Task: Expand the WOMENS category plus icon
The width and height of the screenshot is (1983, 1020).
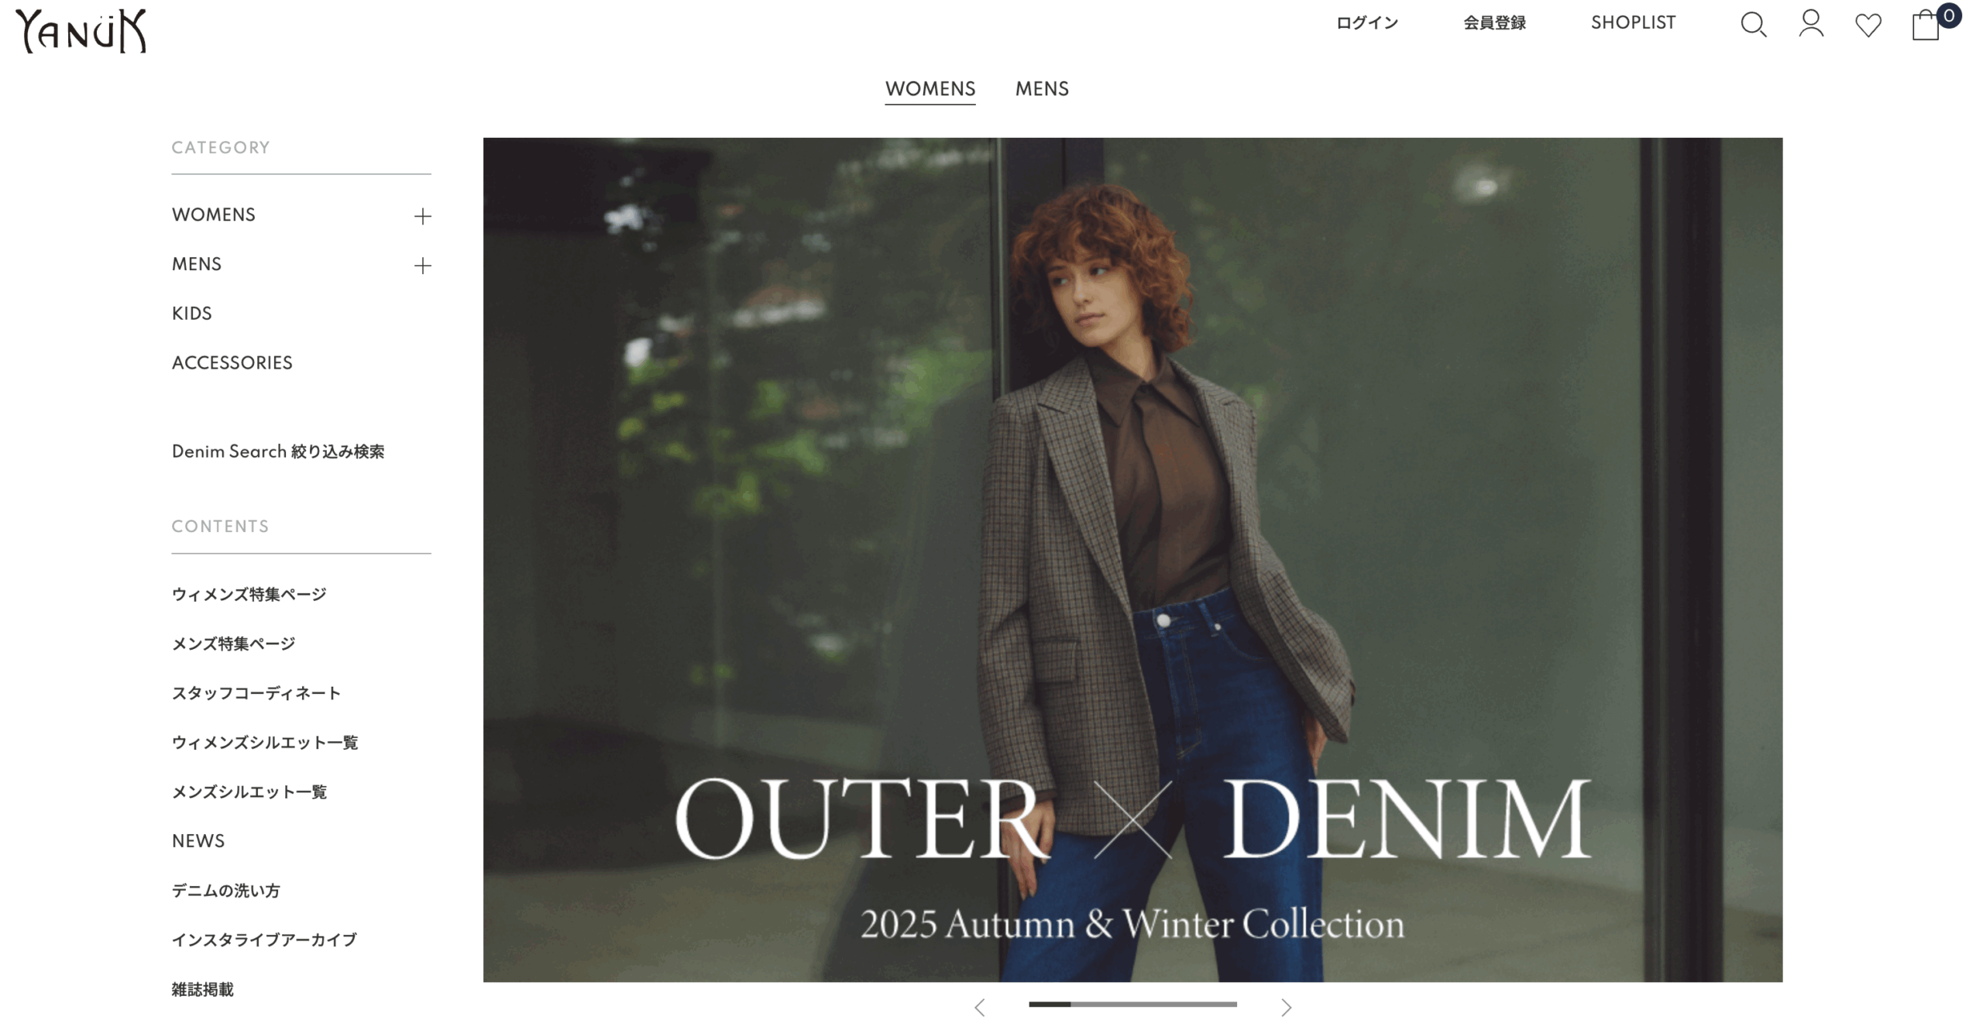Action: 422,216
